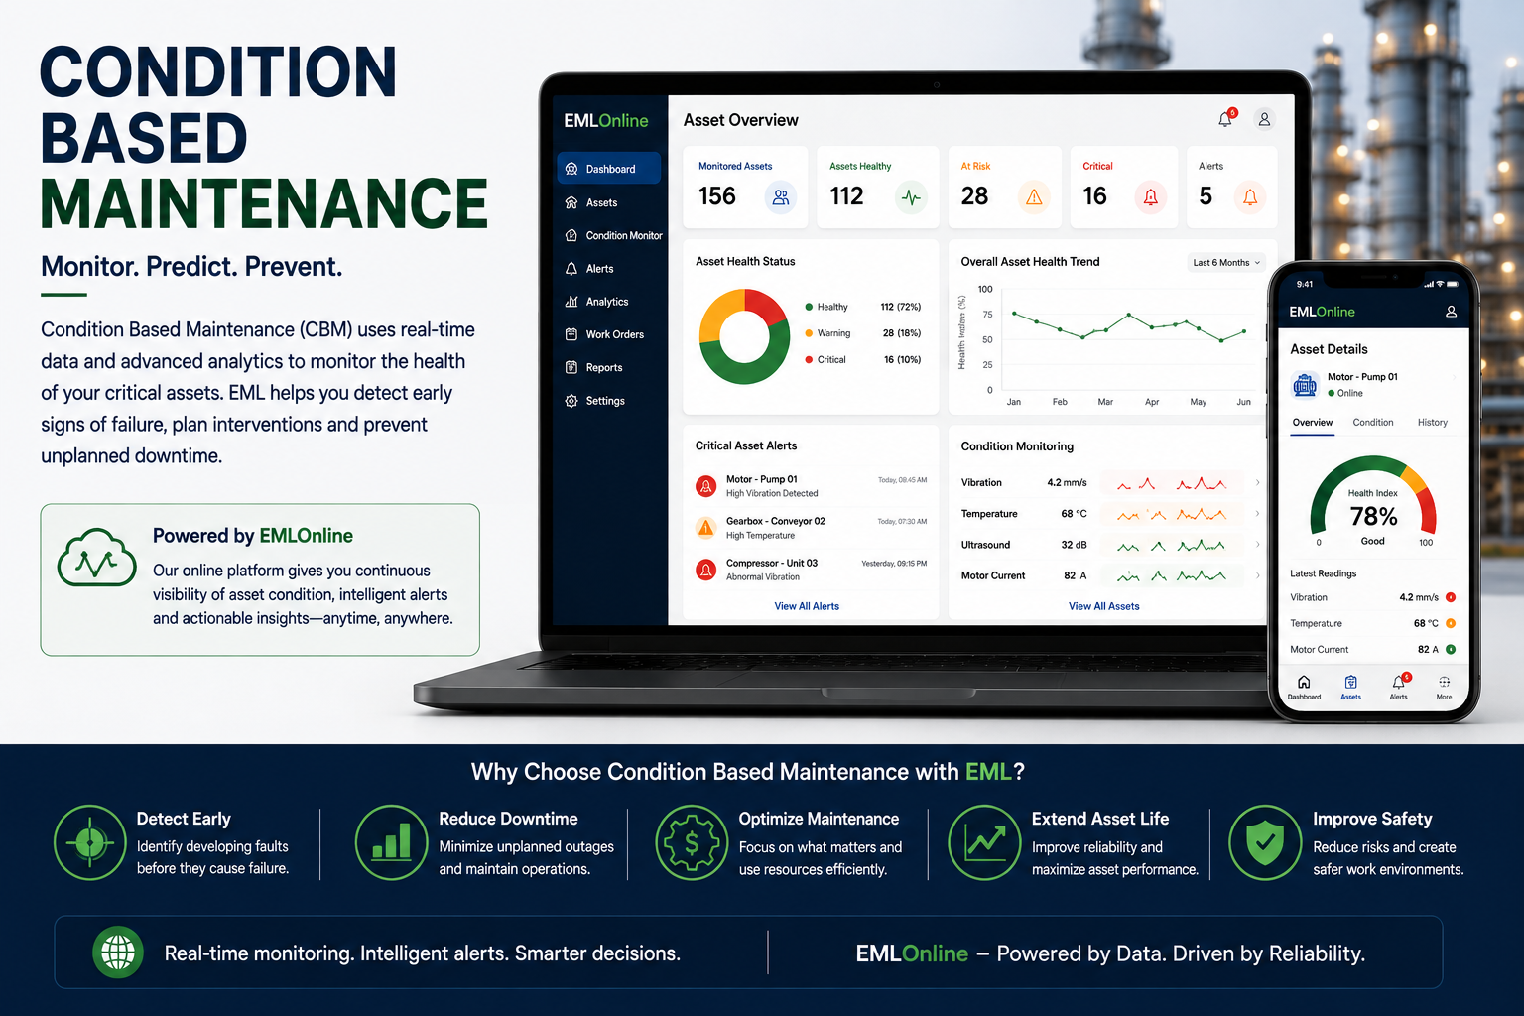Click the "4.2 mm/s" value in Condition Monitoring
This screenshot has width=1524, height=1016.
click(x=1067, y=483)
